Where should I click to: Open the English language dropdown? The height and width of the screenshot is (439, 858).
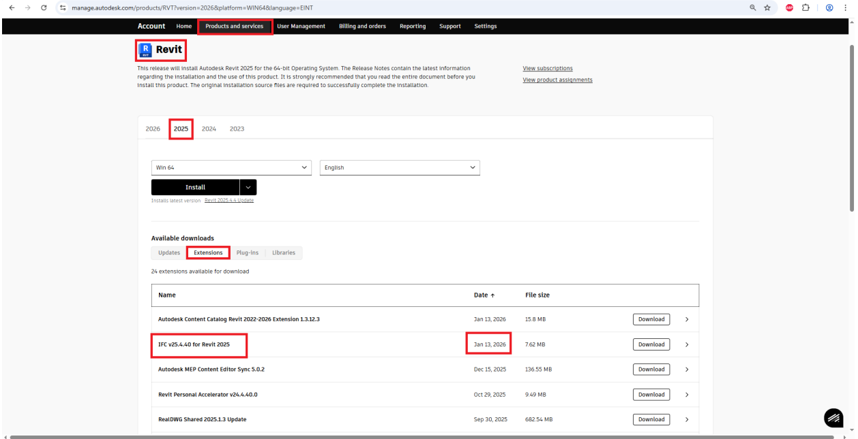coord(400,167)
